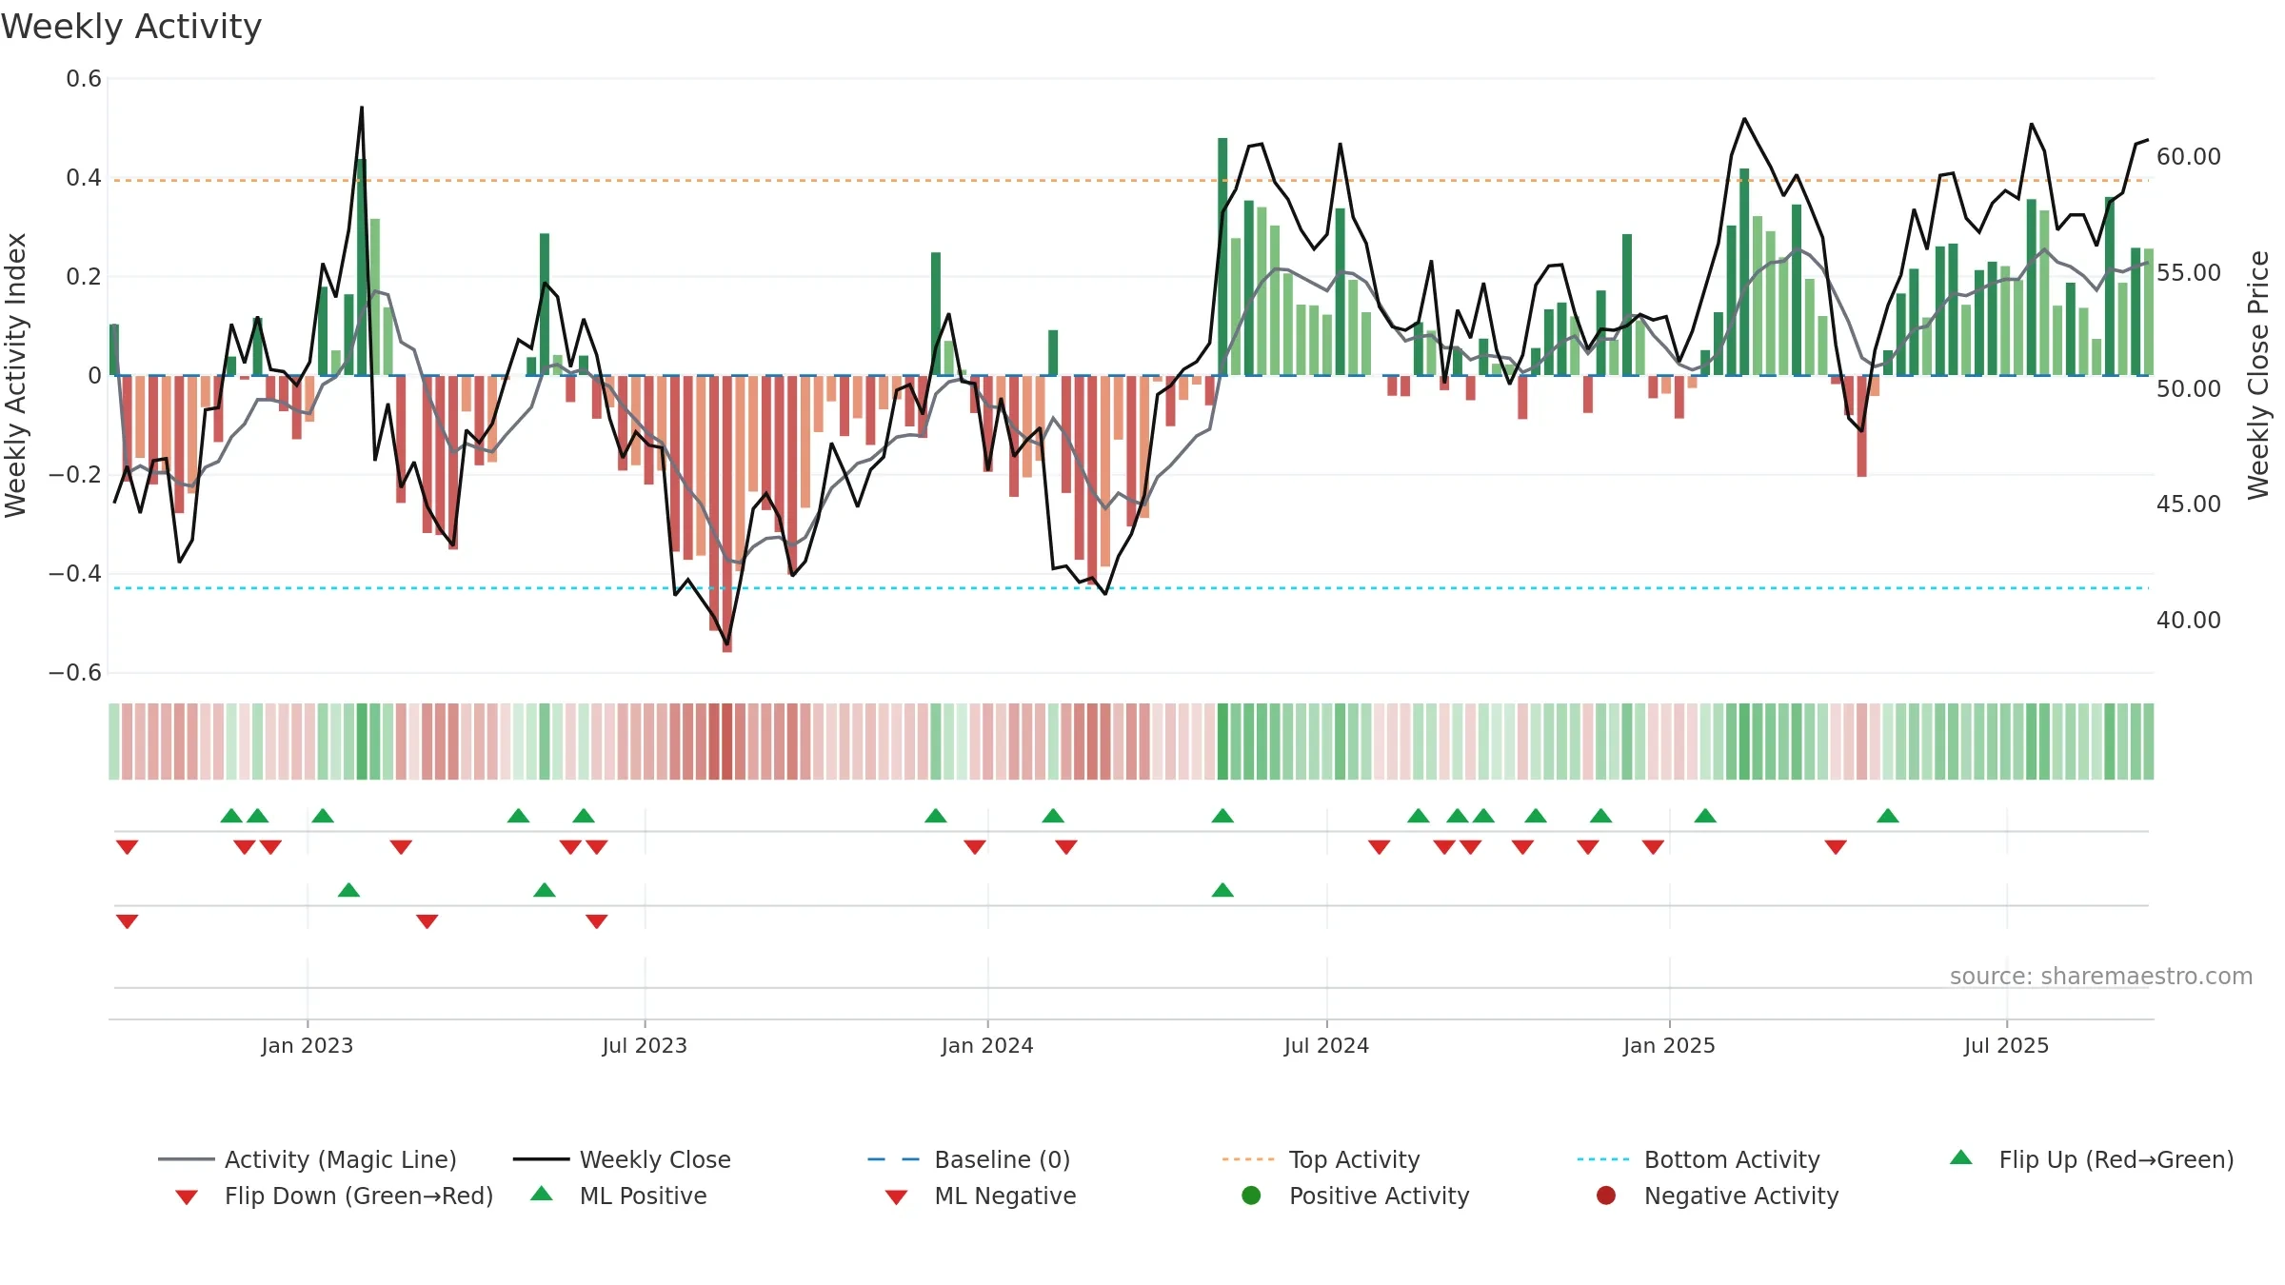The width and height of the screenshot is (2285, 1285).
Task: Click the Jan 2025 x-axis label
Action: (1669, 1045)
